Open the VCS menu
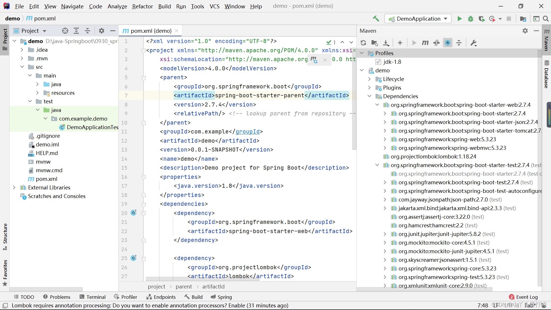The height and width of the screenshot is (310, 551). (214, 6)
